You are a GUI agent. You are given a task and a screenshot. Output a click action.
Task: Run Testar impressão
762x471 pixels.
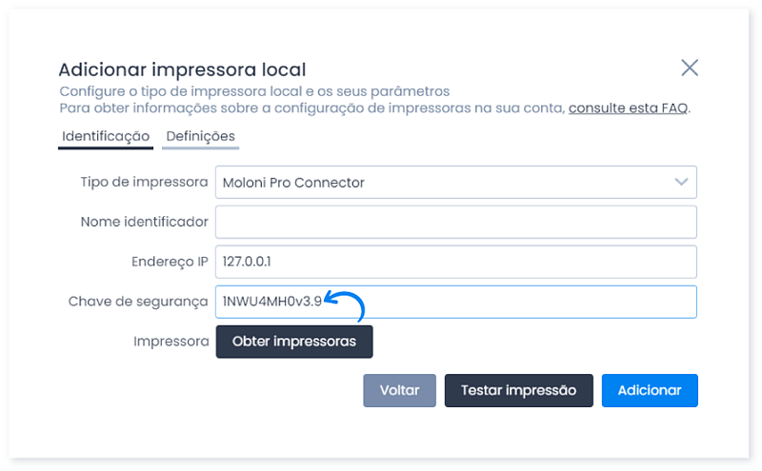(518, 390)
